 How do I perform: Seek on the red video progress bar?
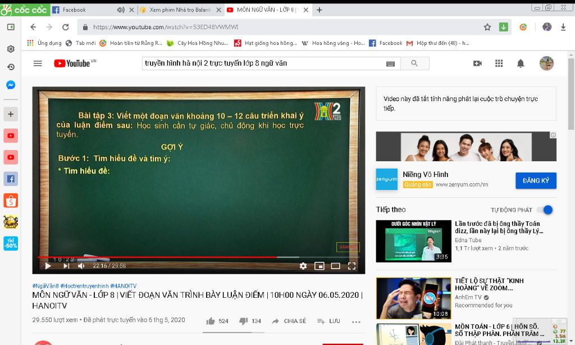(x=198, y=257)
